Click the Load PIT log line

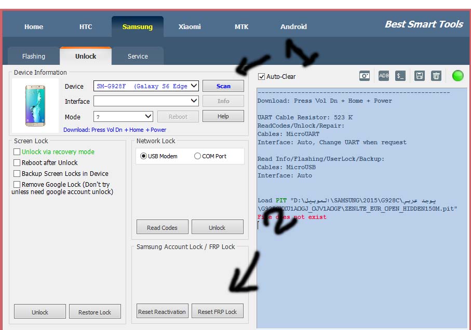click(357, 204)
